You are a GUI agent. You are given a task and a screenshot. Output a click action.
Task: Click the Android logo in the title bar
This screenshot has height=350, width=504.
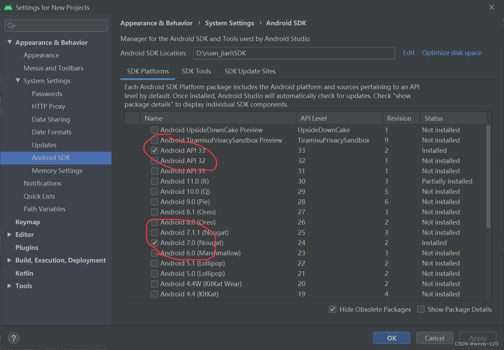8,7
